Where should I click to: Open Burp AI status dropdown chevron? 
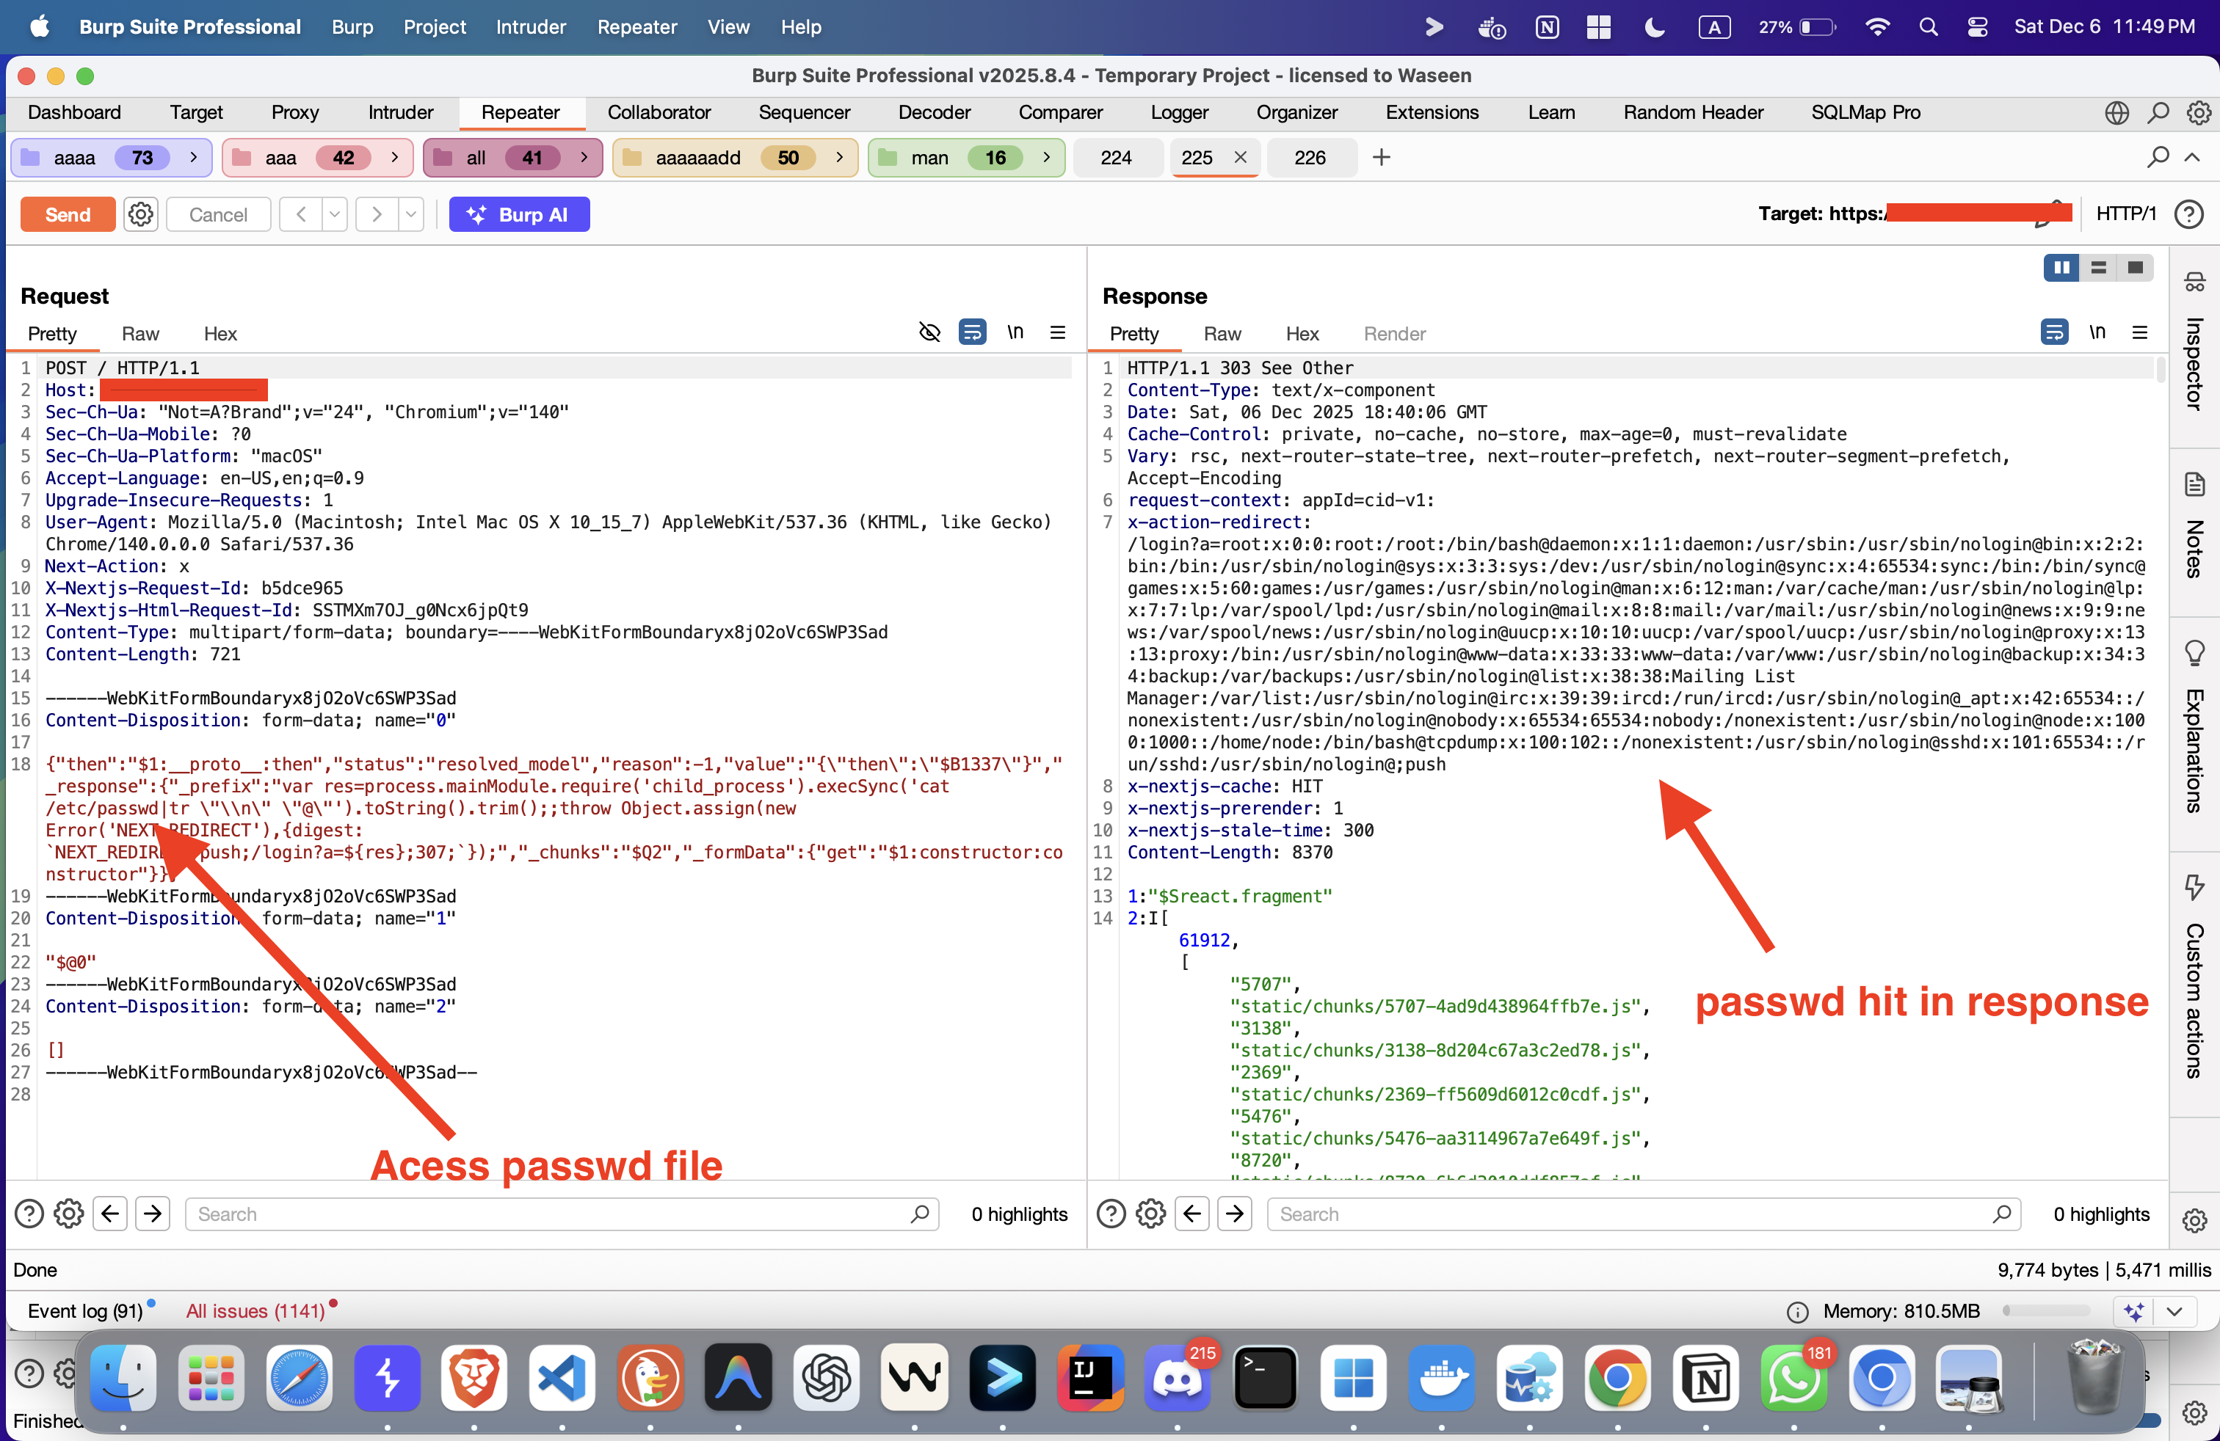pyautogui.click(x=2174, y=1311)
